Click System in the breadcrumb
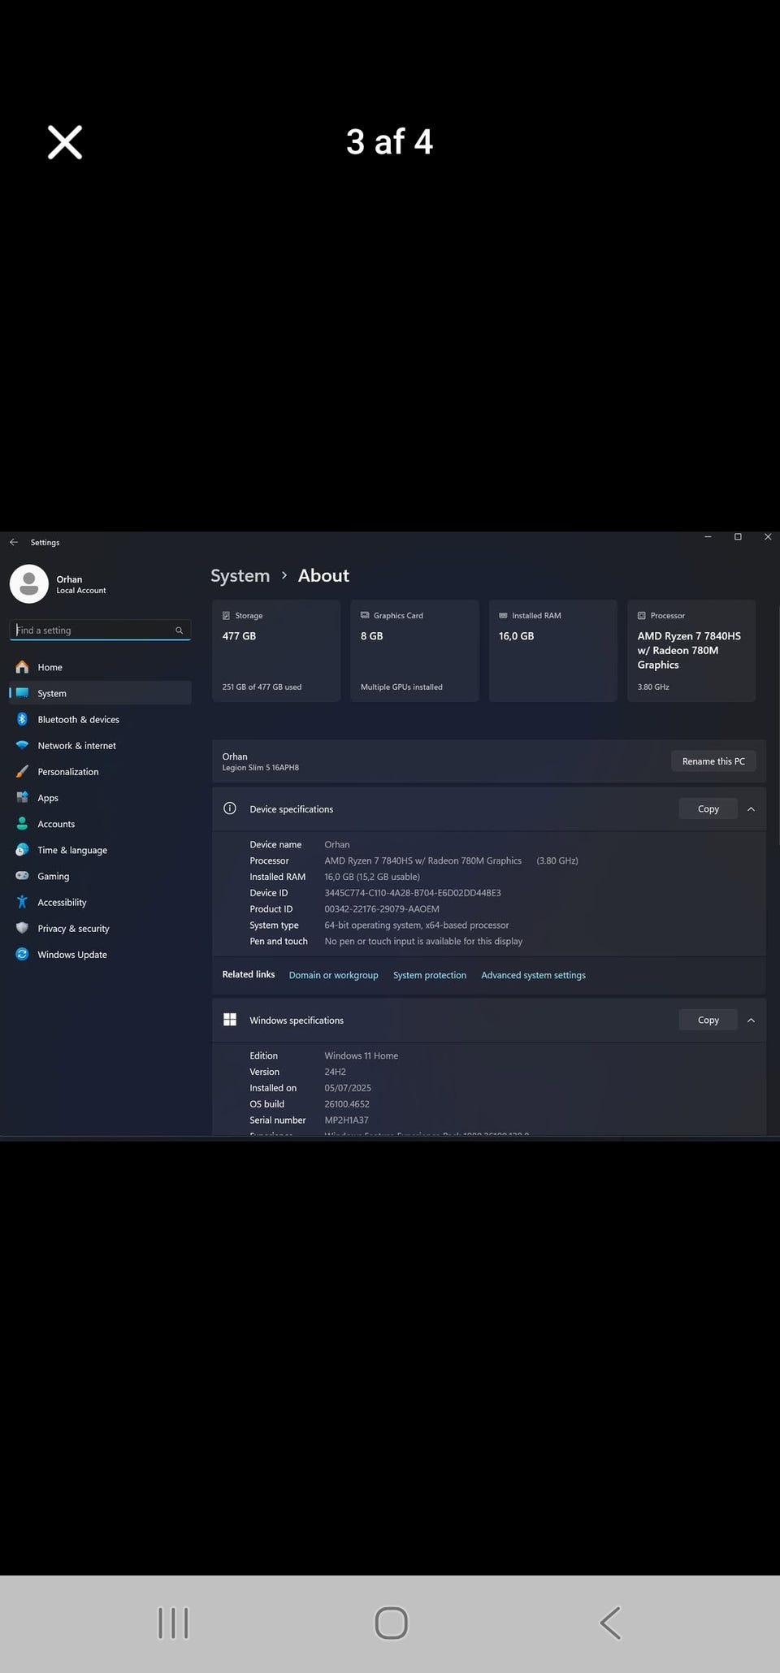The width and height of the screenshot is (780, 1673). (240, 576)
